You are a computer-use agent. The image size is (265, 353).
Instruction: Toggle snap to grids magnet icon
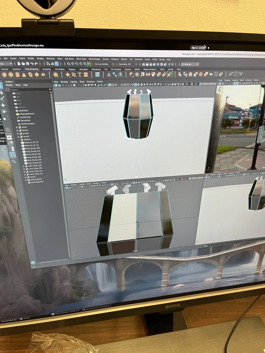(69, 64)
